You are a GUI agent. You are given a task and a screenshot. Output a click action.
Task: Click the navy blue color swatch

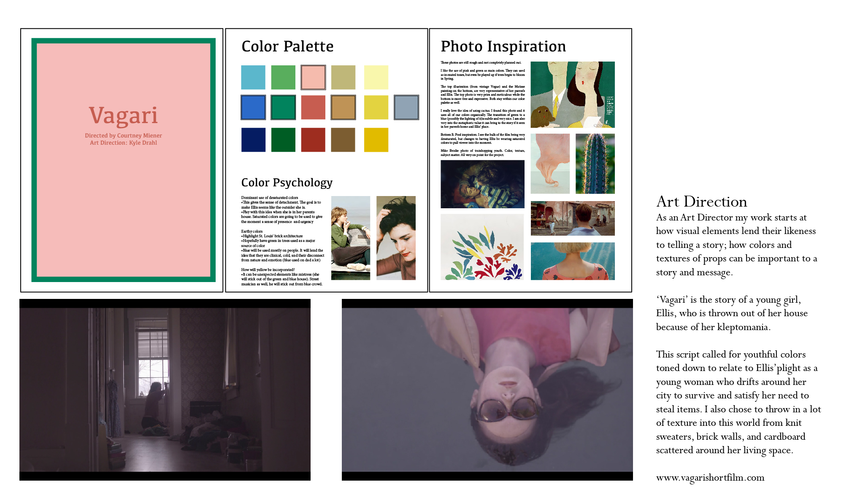tap(253, 140)
